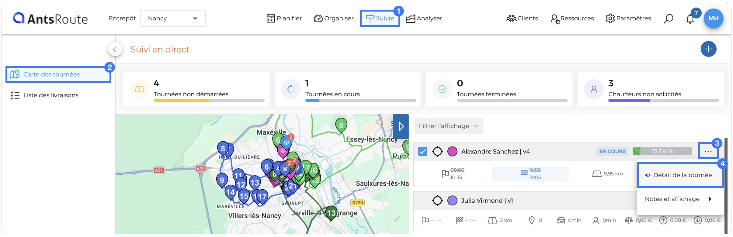Collapse sidebar with left chevron button
Screen dimensions: 733x237
pyautogui.click(x=115, y=49)
